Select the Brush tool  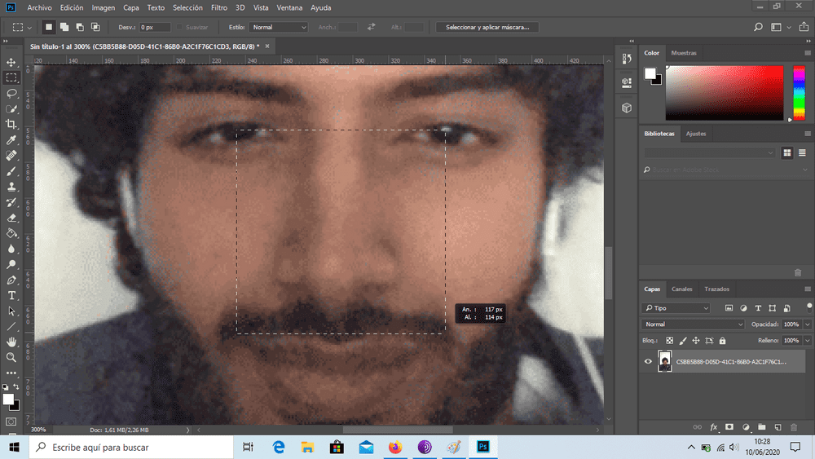pyautogui.click(x=11, y=171)
